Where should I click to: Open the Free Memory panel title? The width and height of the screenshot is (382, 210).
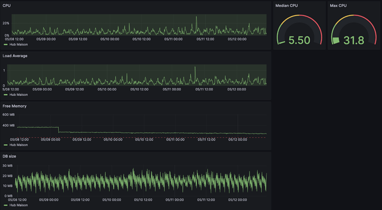pos(14,106)
